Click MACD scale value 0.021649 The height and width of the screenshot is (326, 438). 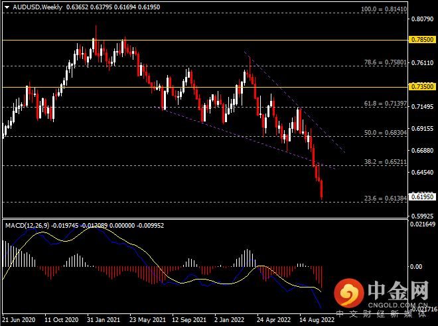pyautogui.click(x=423, y=224)
